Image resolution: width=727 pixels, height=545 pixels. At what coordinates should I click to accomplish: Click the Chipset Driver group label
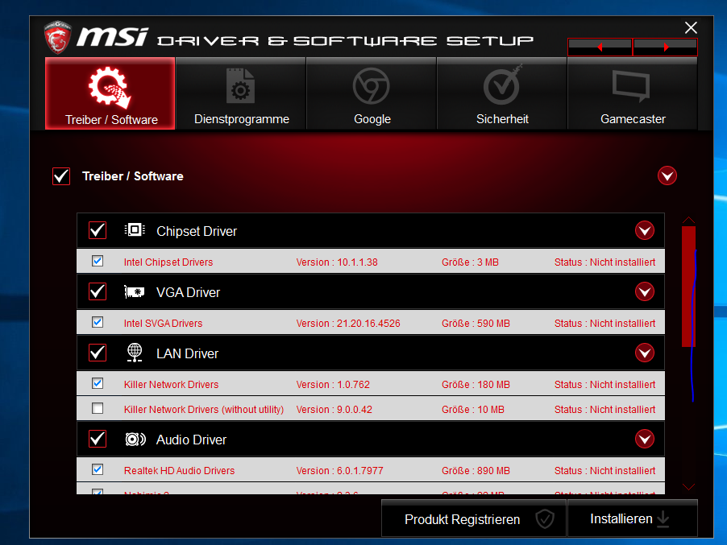click(197, 231)
